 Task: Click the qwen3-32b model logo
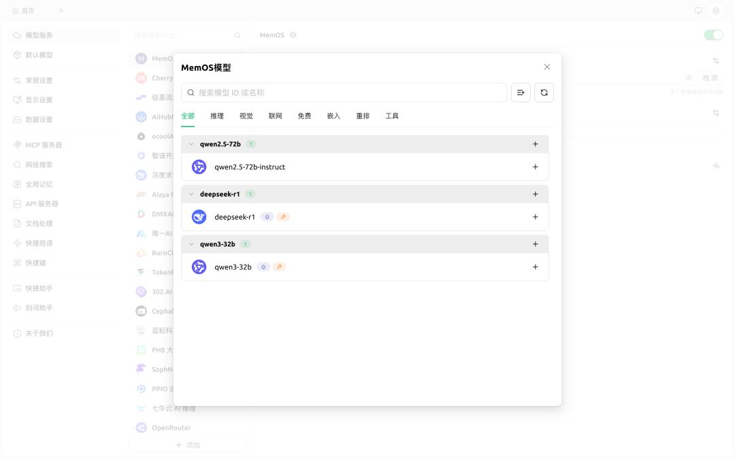[x=199, y=267]
